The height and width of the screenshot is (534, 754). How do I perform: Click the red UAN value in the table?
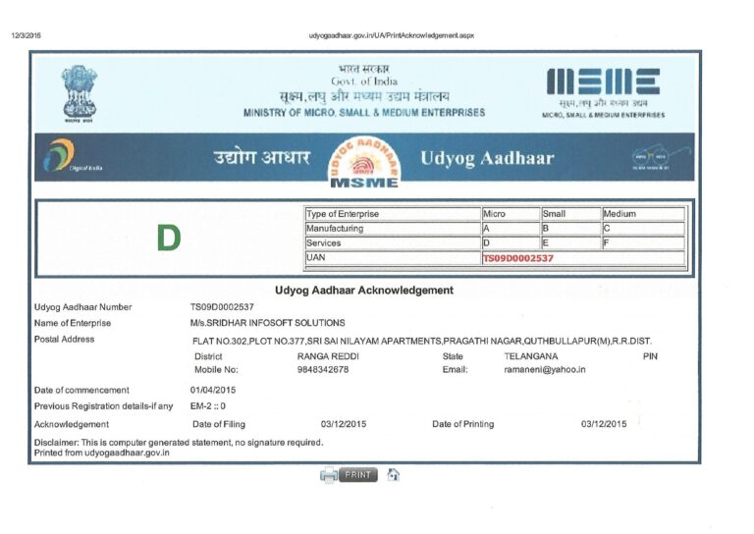(518, 258)
